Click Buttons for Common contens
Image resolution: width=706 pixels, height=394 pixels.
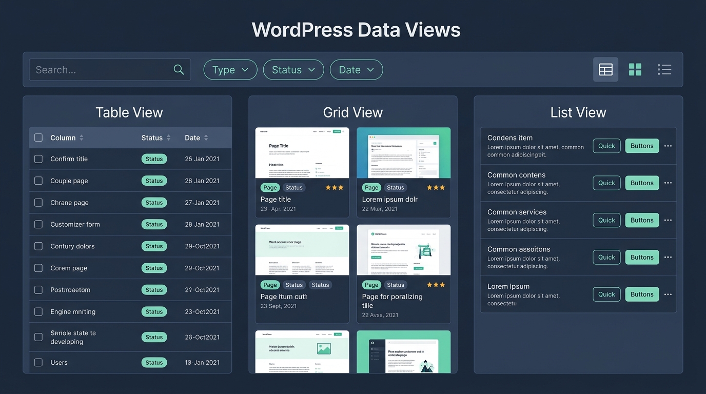pyautogui.click(x=642, y=183)
